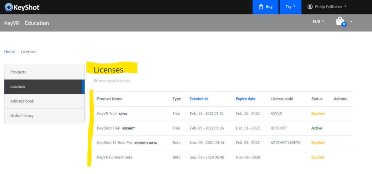Open the Philip Feilhaber account menu
The image size is (372, 174).
click(x=327, y=7)
